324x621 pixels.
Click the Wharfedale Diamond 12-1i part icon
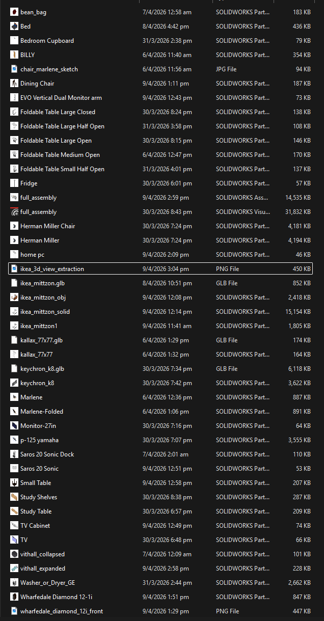pyautogui.click(x=14, y=597)
